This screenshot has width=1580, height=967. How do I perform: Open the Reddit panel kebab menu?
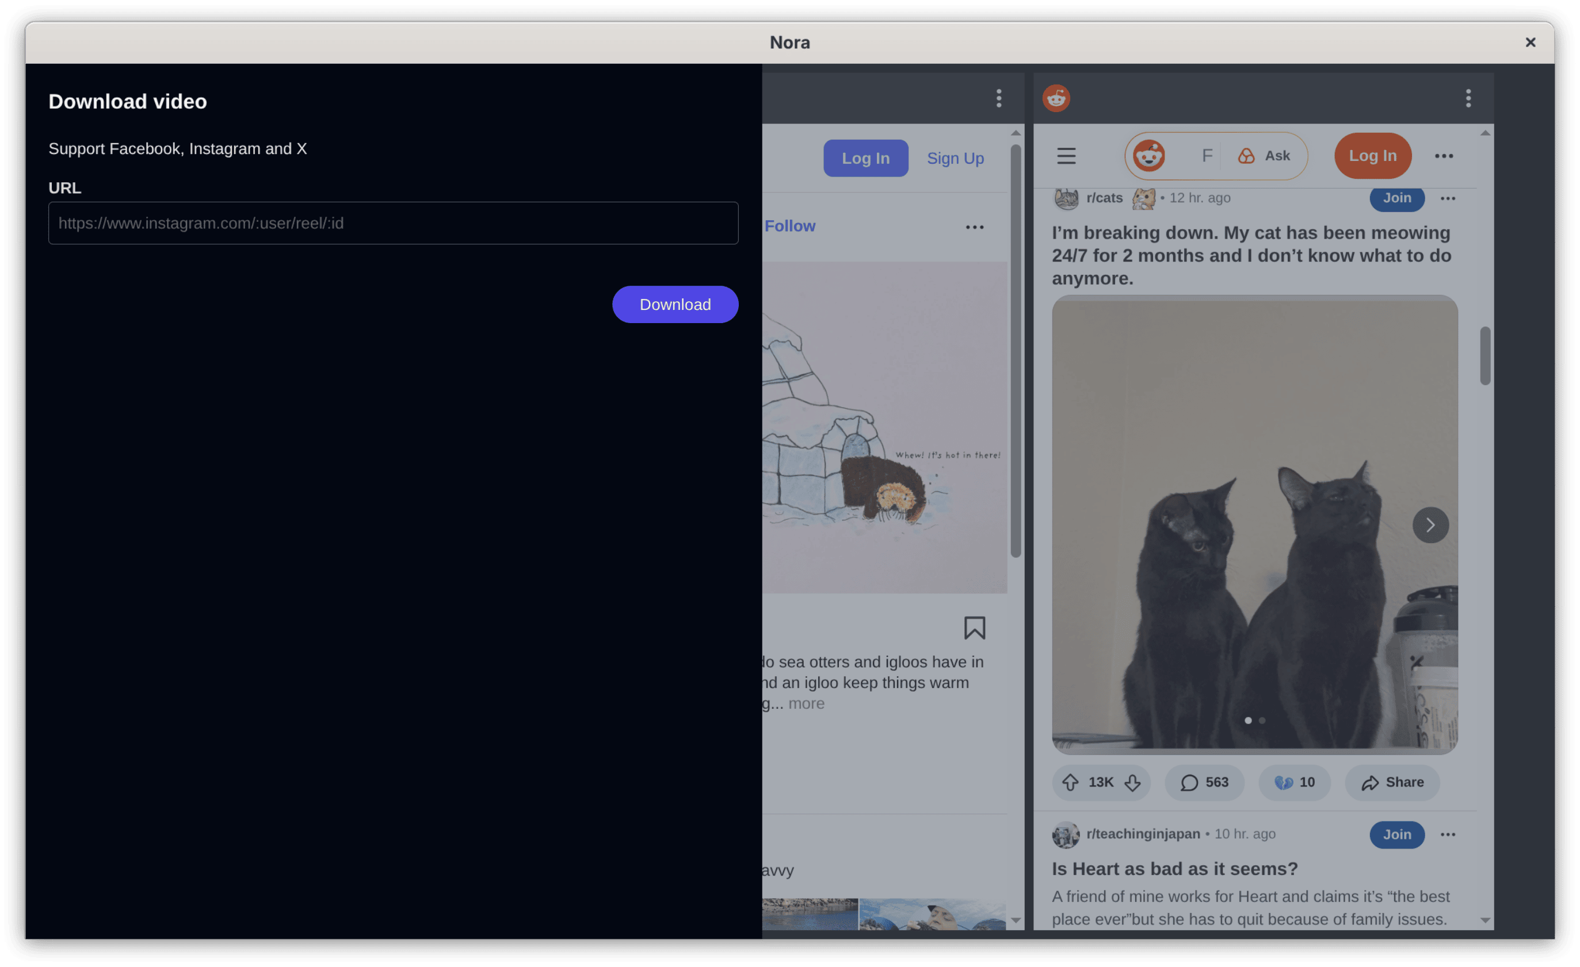[1468, 97]
